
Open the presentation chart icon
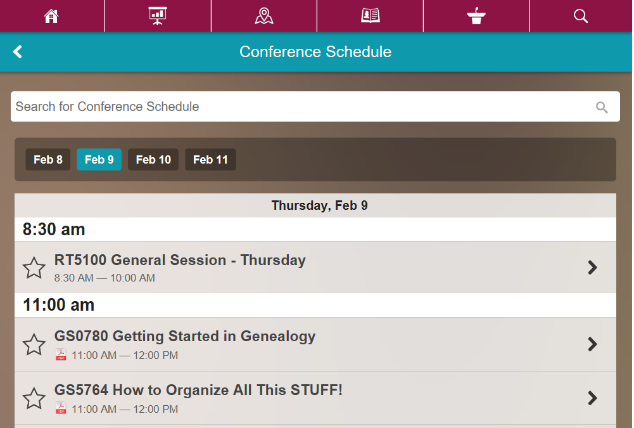158,16
